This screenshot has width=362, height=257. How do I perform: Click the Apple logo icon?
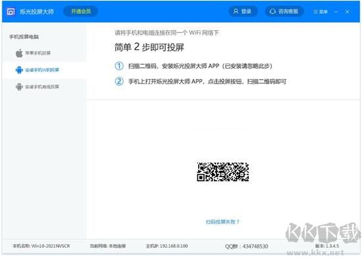[19, 53]
